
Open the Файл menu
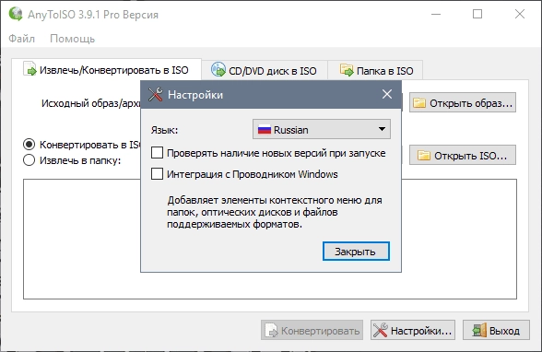pos(21,39)
